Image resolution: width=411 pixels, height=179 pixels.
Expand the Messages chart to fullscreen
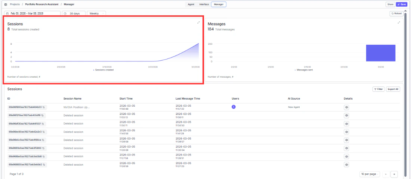click(399, 22)
